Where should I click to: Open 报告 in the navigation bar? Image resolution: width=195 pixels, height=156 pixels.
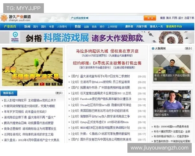coord(94,27)
